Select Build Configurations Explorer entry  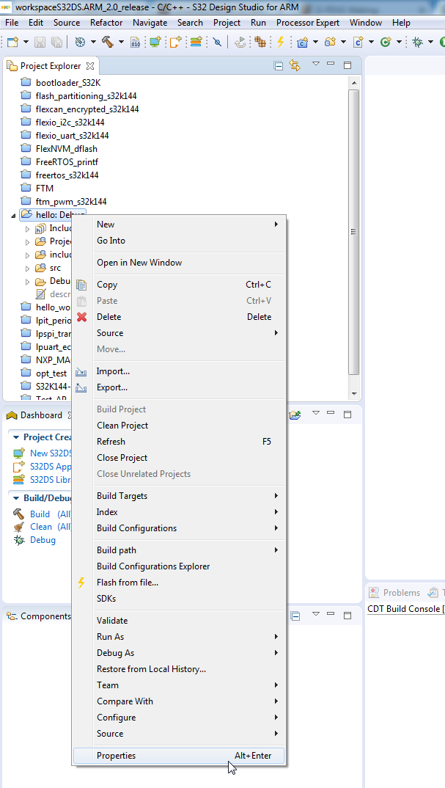179,566
